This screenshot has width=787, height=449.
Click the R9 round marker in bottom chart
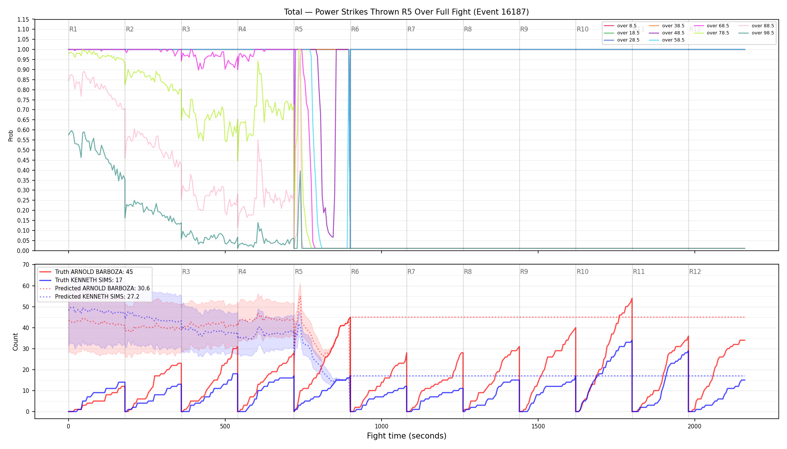click(x=524, y=272)
